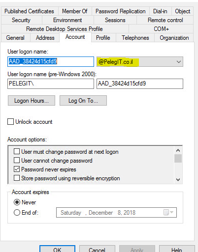Image resolution: width=198 pixels, height=252 pixels.
Task: Open calendar picker icon in date field
Action: click(x=166, y=212)
